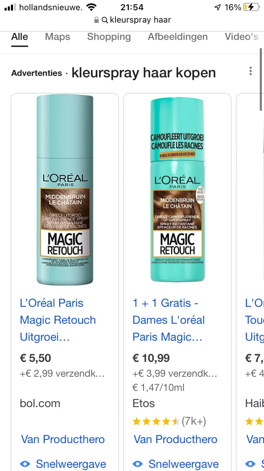Switch to the Maps tab
The image size is (264, 471).
click(57, 37)
